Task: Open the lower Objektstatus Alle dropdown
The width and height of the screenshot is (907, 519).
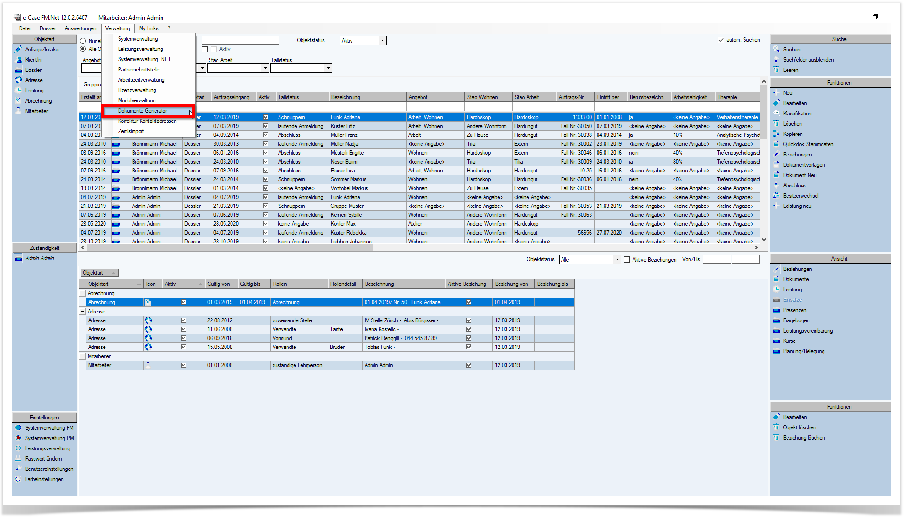Action: click(x=617, y=260)
